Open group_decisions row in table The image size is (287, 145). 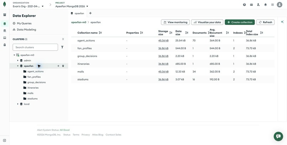coord(173,56)
